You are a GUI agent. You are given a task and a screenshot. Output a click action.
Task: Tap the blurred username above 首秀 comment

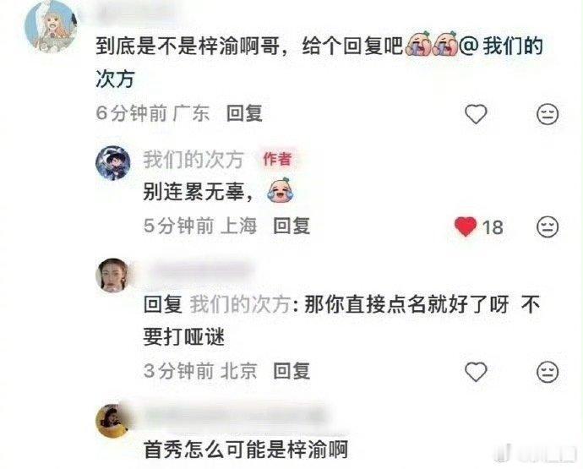234,416
